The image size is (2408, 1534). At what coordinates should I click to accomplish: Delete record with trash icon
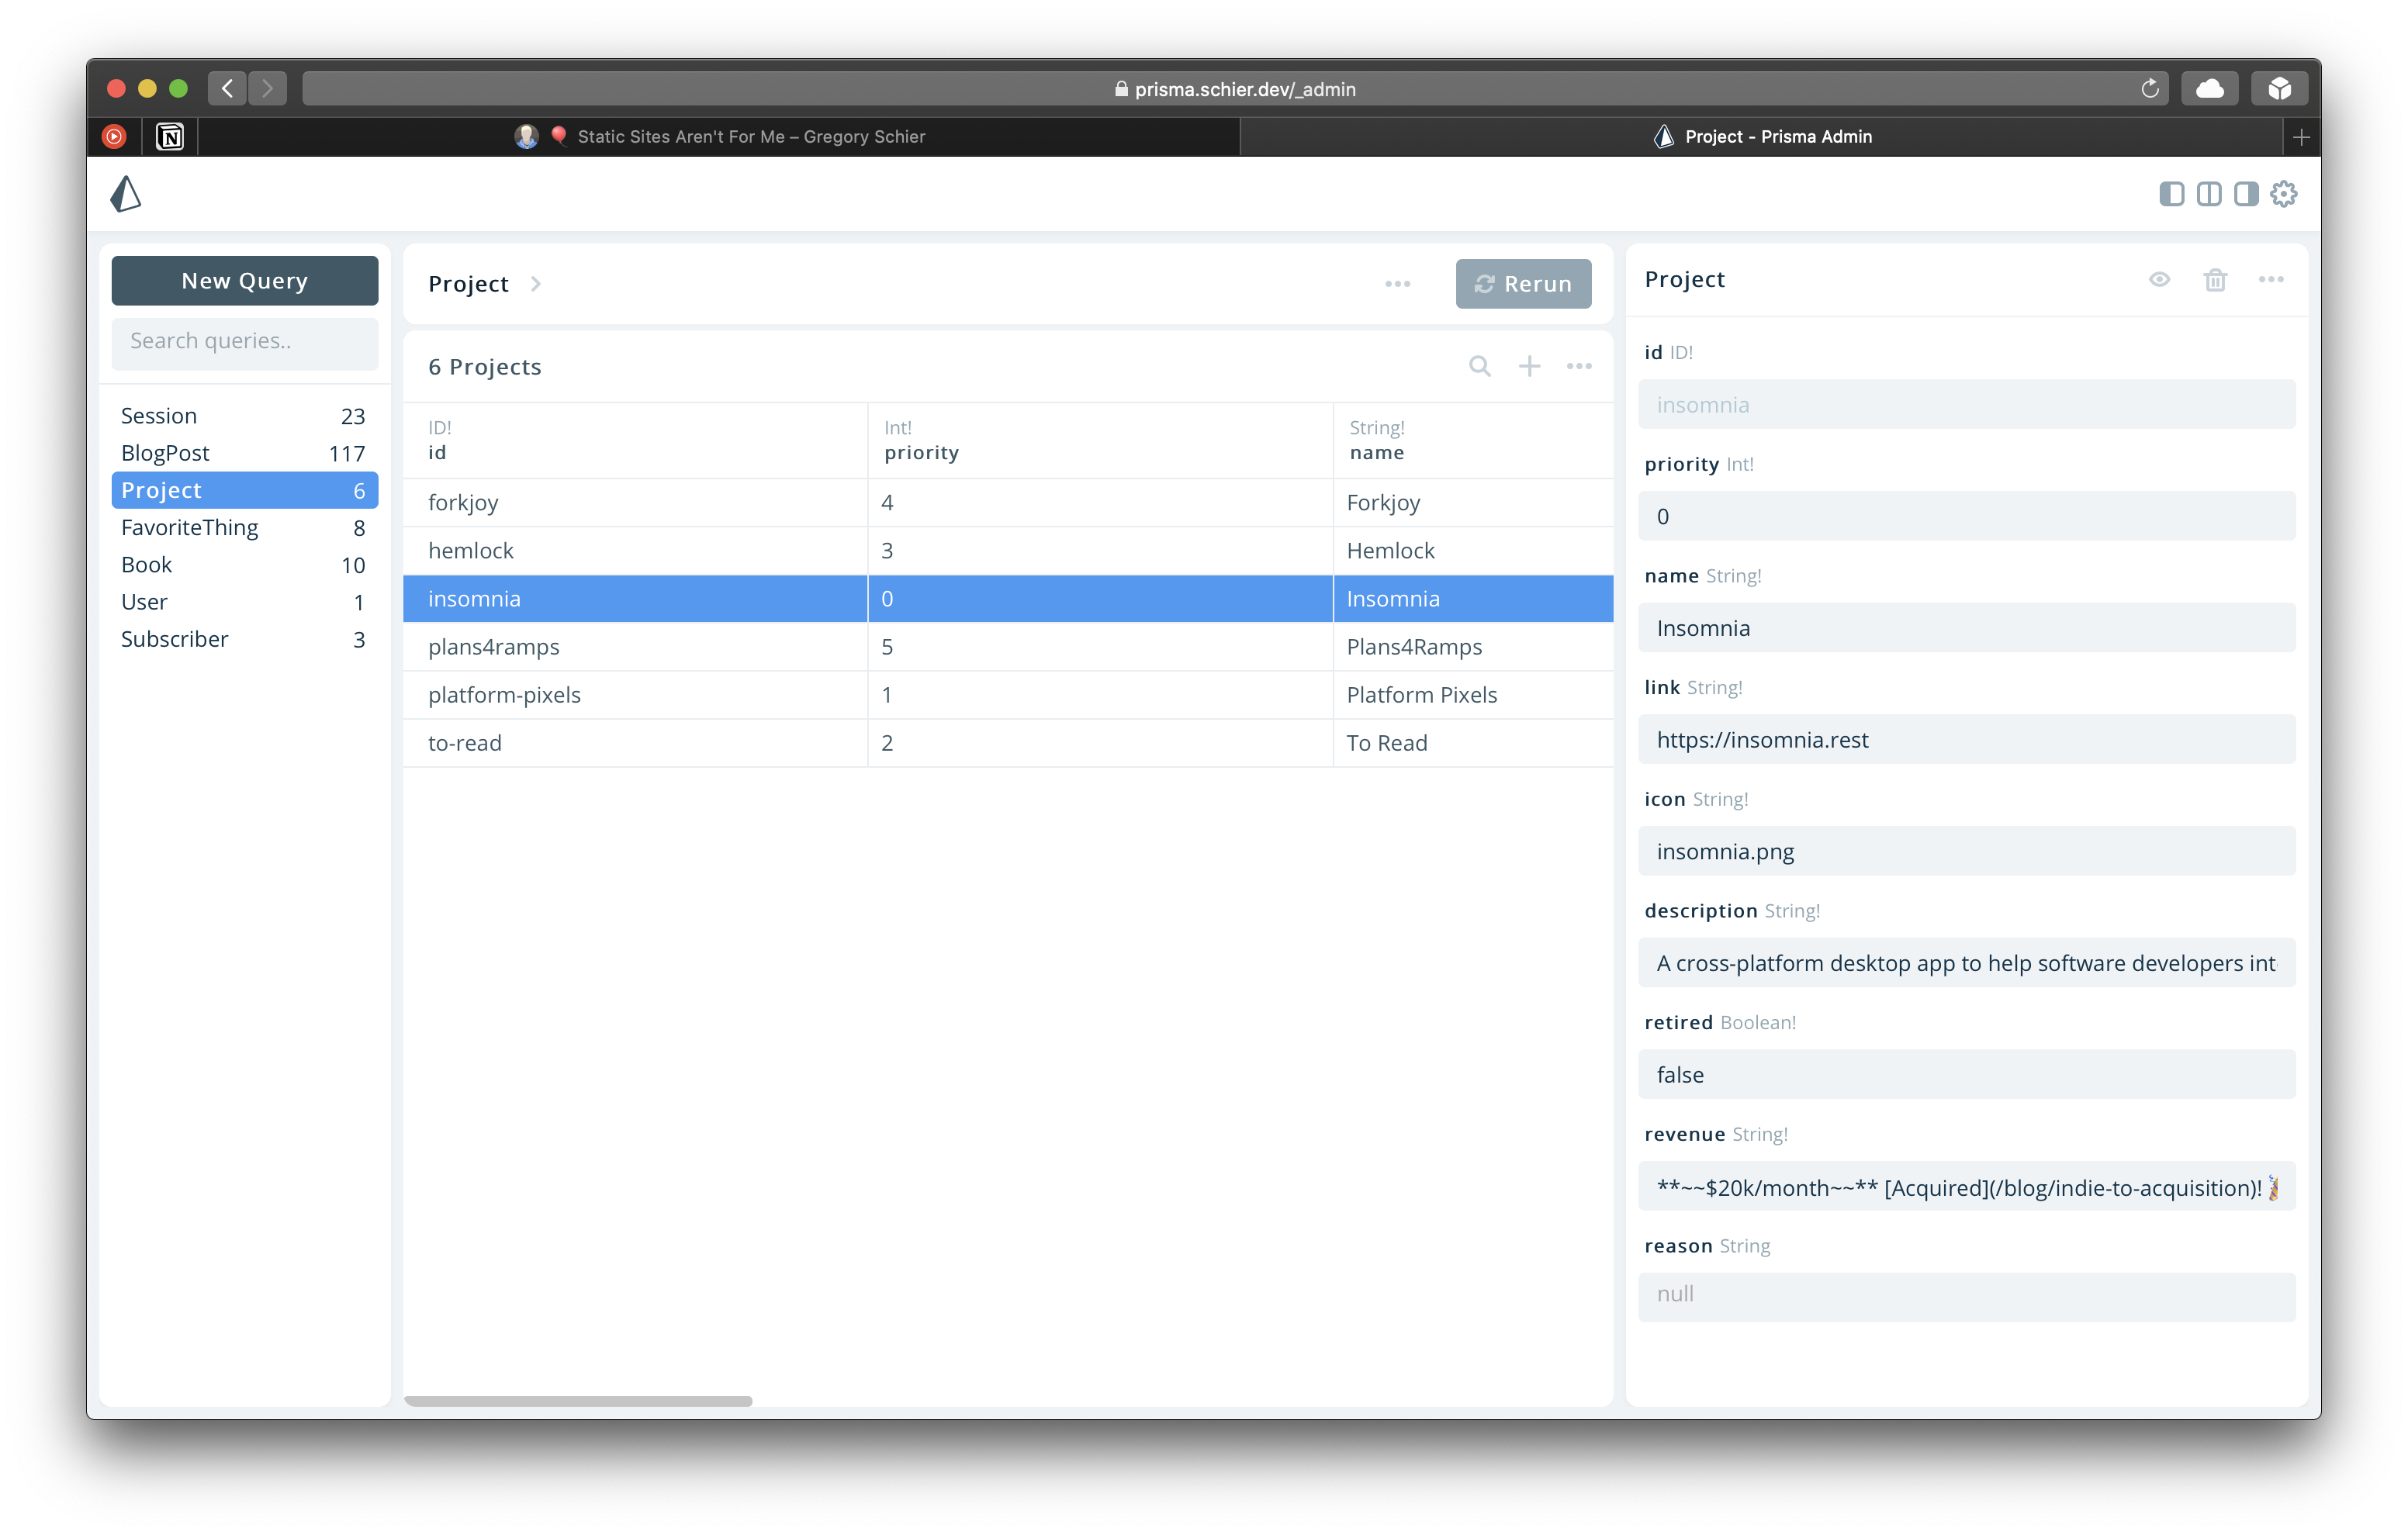(x=2215, y=280)
